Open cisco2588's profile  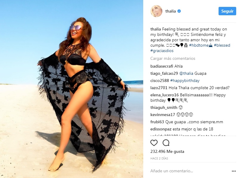click(x=160, y=81)
